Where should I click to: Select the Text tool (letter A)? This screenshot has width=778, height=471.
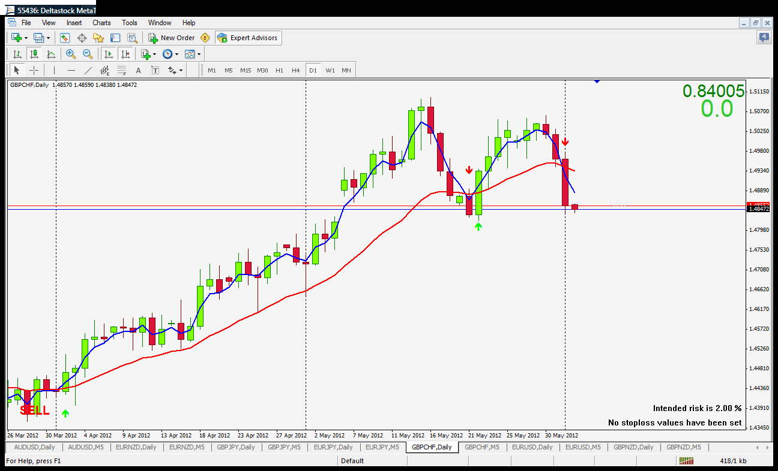(x=138, y=70)
